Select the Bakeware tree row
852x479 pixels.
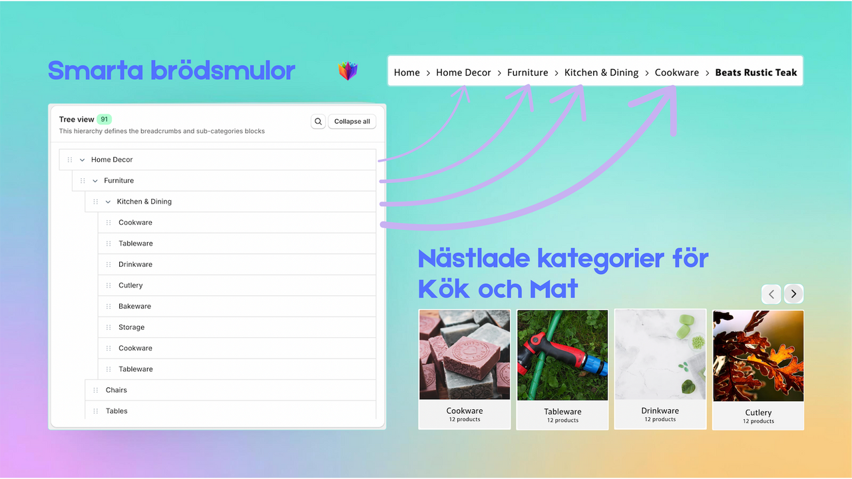[237, 306]
